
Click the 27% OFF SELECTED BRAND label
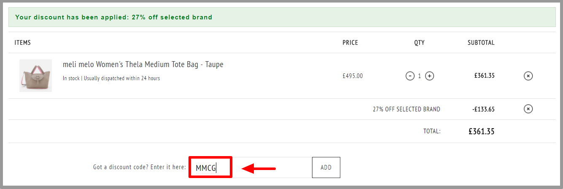pyautogui.click(x=407, y=109)
